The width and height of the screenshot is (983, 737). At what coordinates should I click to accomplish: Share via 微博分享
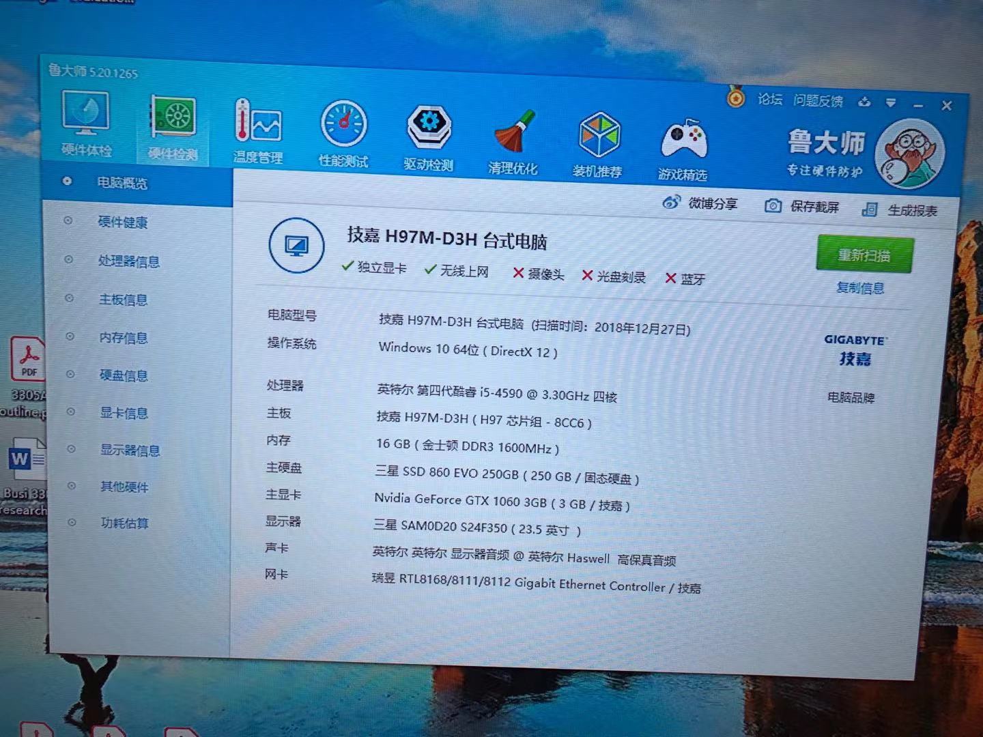[700, 203]
